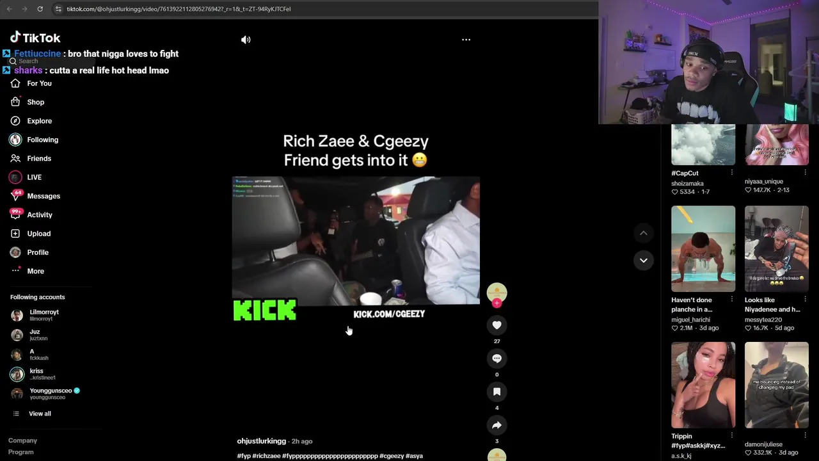
Task: Click the sheizamaka username
Action: pyautogui.click(x=687, y=184)
